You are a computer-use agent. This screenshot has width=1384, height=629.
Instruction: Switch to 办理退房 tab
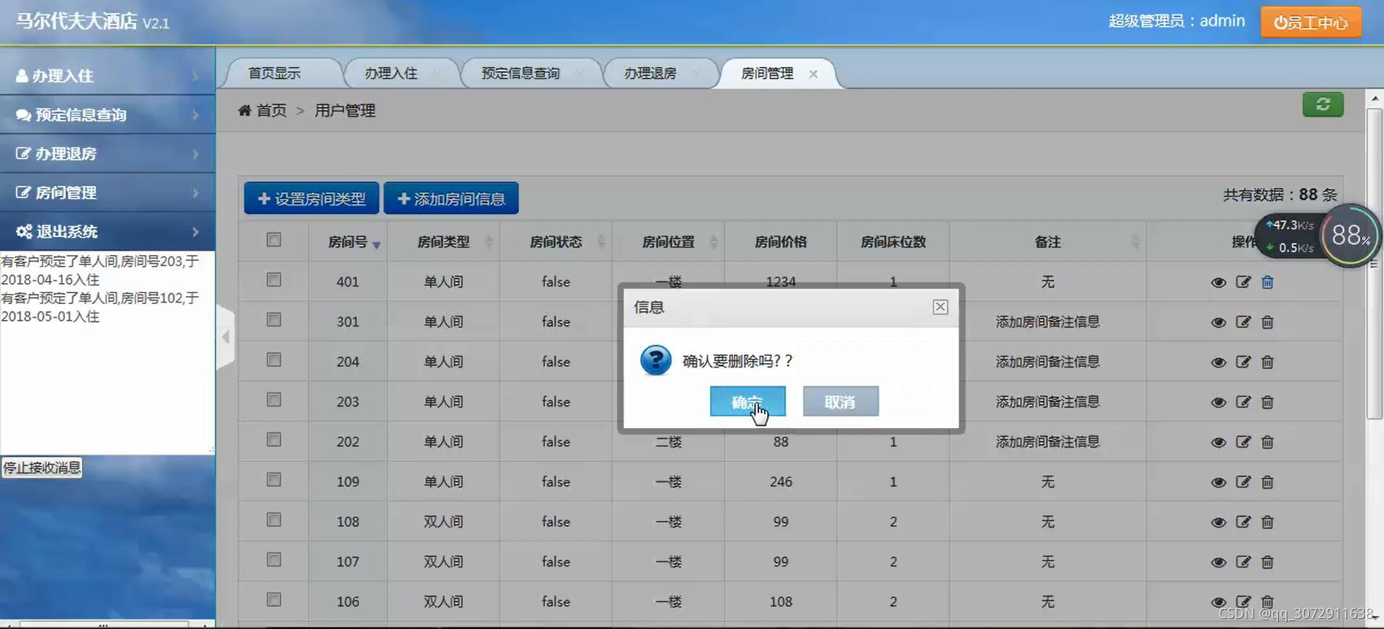click(x=650, y=73)
